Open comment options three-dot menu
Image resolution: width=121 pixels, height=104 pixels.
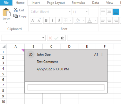(102, 54)
